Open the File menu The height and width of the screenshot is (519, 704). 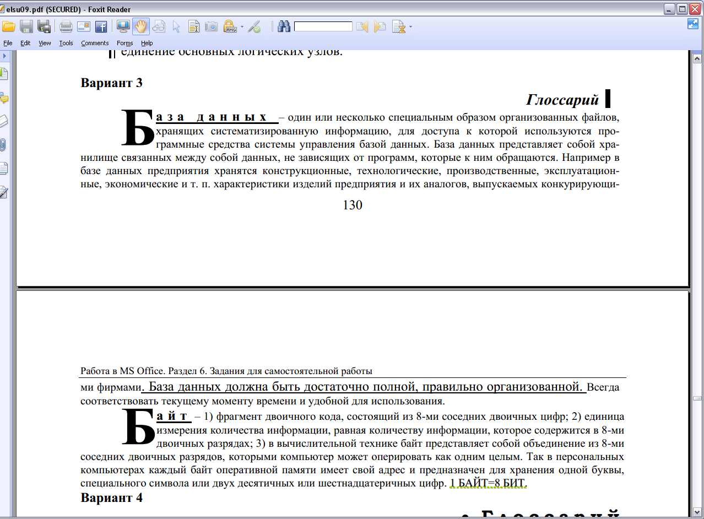[8, 43]
